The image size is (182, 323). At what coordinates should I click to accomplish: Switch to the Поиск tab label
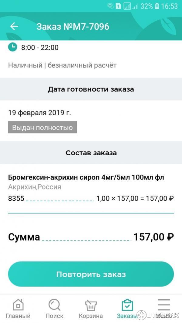click(55, 316)
